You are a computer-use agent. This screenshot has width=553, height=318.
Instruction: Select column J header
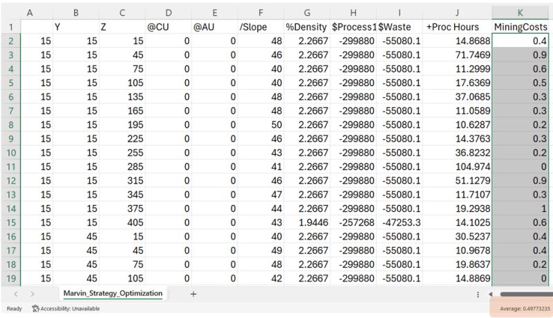[457, 13]
